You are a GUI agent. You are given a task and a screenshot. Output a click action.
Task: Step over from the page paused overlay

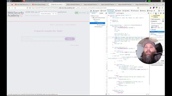(53, 14)
